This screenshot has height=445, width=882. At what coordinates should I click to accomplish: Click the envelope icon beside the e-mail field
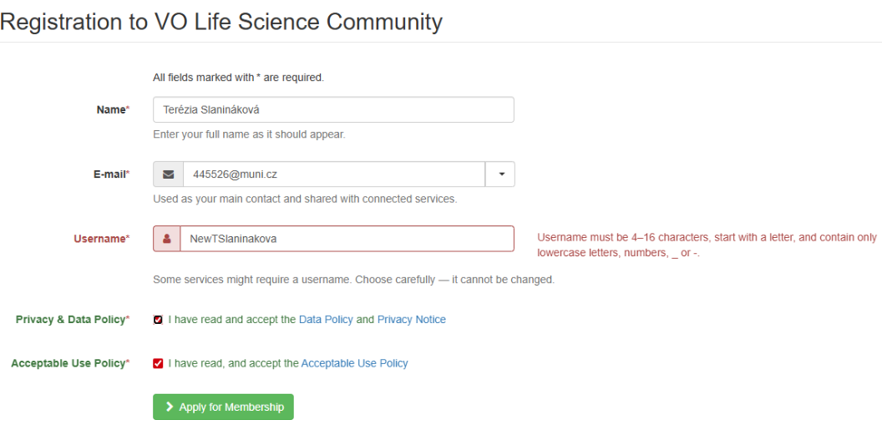coord(168,174)
